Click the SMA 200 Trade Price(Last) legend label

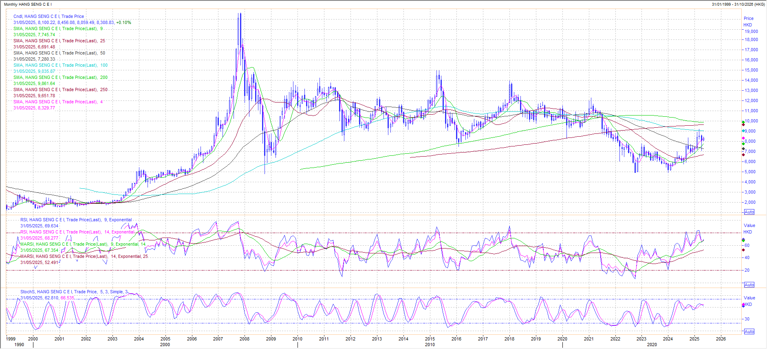tap(60, 78)
